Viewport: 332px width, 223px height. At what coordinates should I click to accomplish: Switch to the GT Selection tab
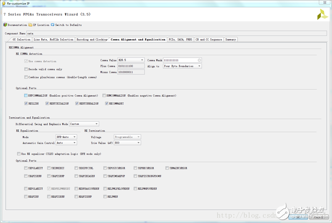click(x=21, y=39)
